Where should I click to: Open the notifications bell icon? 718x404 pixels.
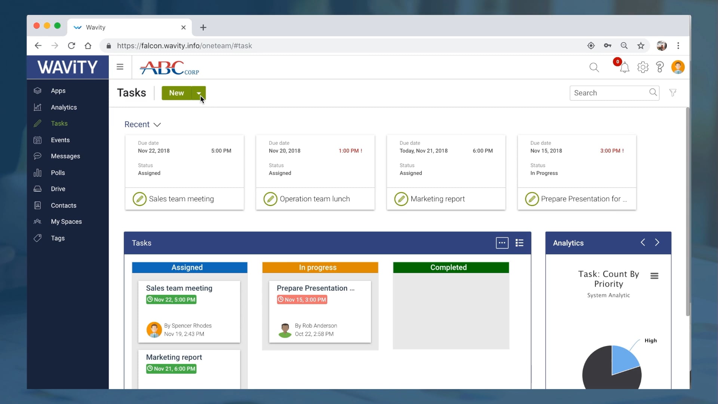[x=624, y=68]
